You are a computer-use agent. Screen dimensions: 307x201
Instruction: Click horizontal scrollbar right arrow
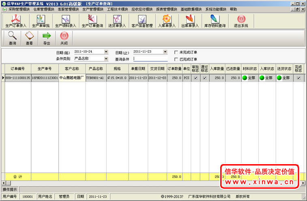point(303,183)
